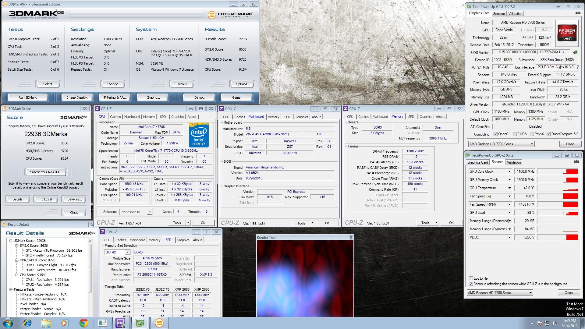Click the camera screenshot icon in GPU-Z Graphics Card window
This screenshot has height=329, width=585.
[577, 13]
